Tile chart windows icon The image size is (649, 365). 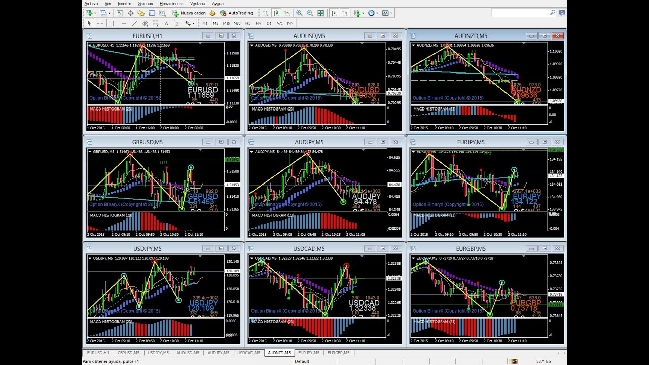320,13
